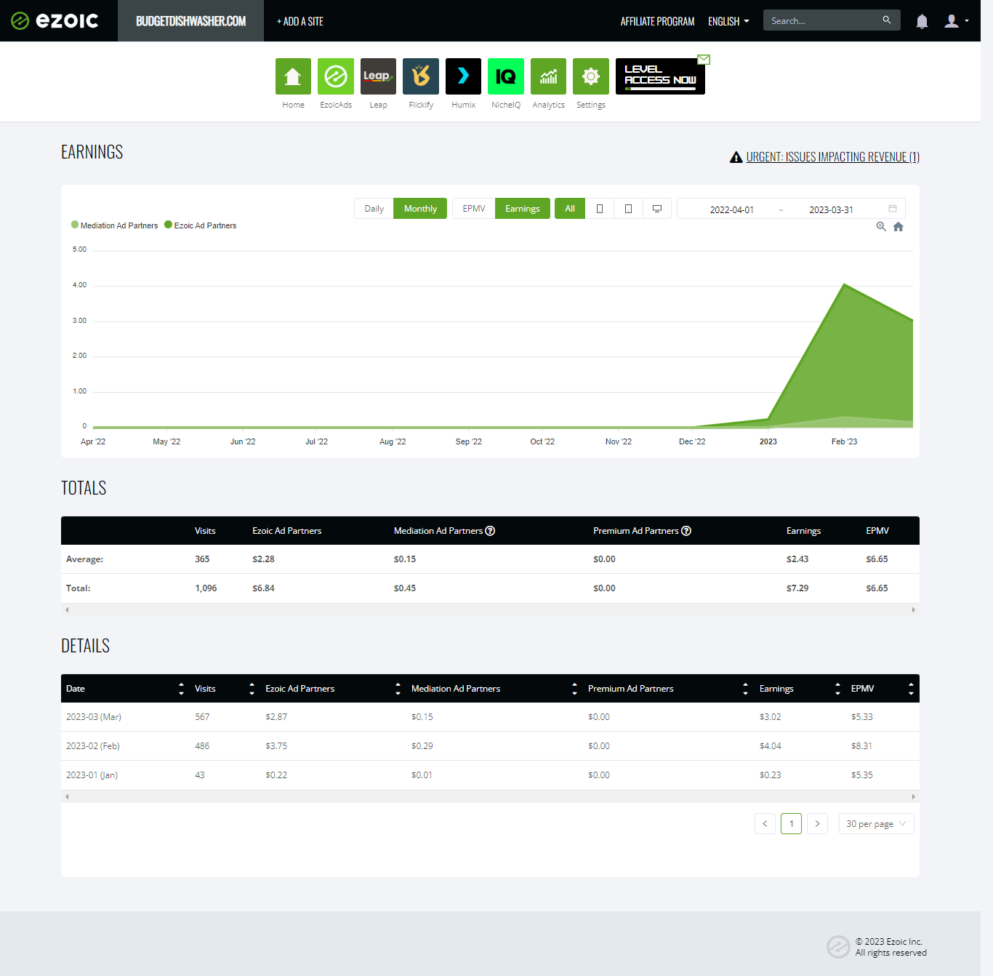The width and height of the screenshot is (993, 976).
Task: Go to previous page of details
Action: coord(765,824)
